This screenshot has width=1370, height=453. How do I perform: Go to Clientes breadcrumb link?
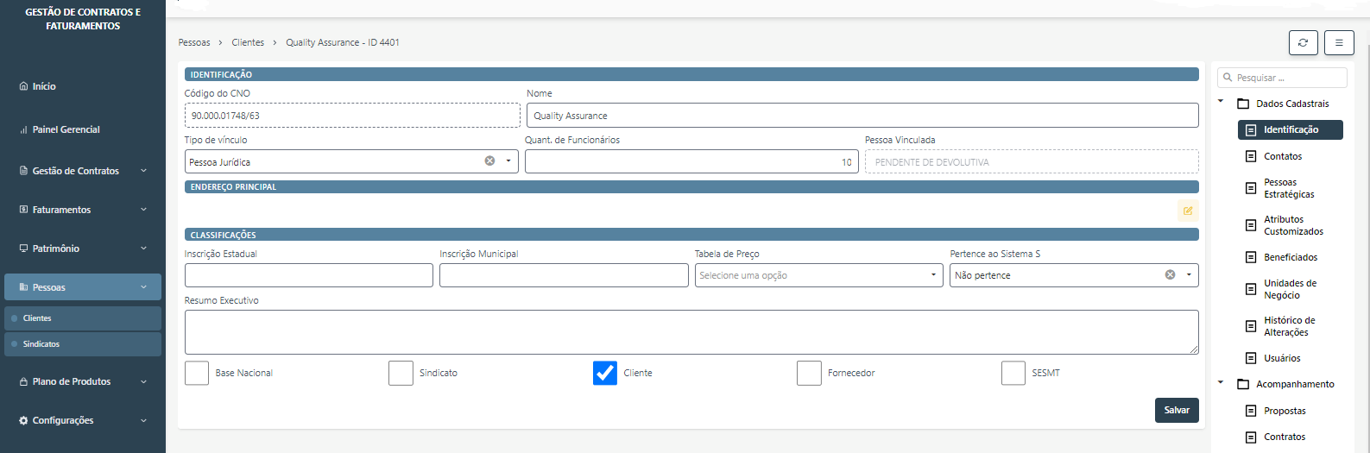click(x=248, y=42)
